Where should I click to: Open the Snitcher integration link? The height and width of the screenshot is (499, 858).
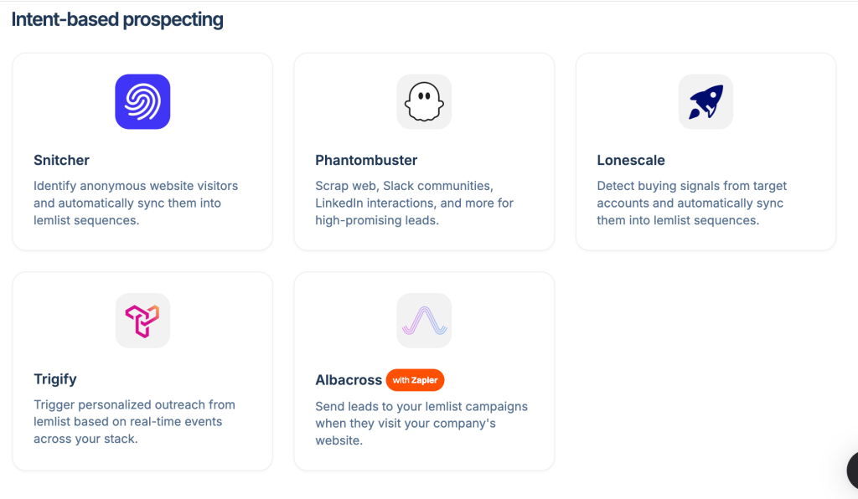click(x=61, y=160)
